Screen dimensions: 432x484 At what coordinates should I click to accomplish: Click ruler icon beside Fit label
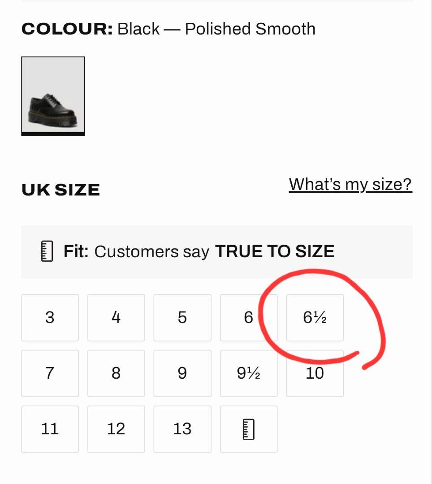(x=47, y=251)
